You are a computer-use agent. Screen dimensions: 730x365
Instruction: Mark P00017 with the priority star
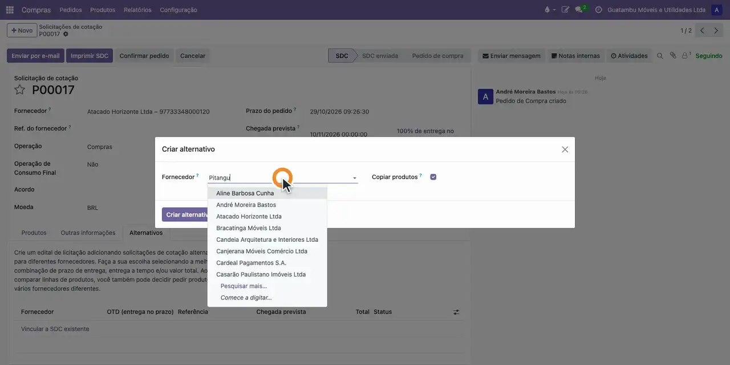click(19, 90)
